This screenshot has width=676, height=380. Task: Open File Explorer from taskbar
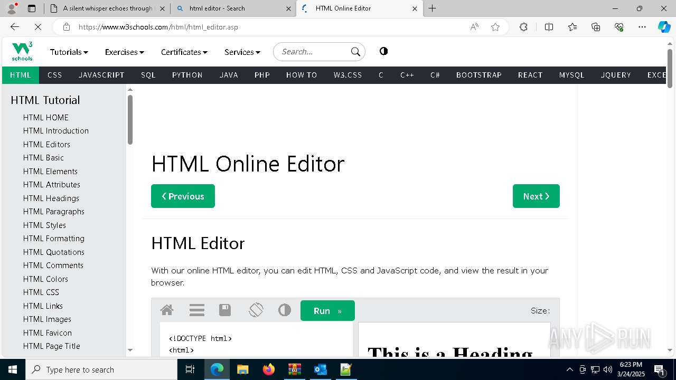[x=242, y=369]
